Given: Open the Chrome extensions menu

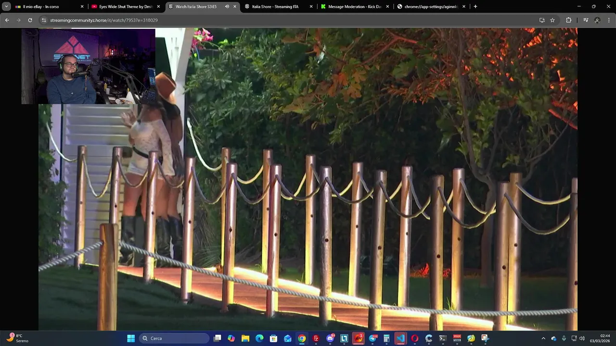Looking at the screenshot, I should (x=569, y=20).
